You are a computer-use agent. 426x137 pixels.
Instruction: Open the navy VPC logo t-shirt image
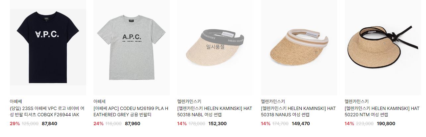(x=48, y=47)
